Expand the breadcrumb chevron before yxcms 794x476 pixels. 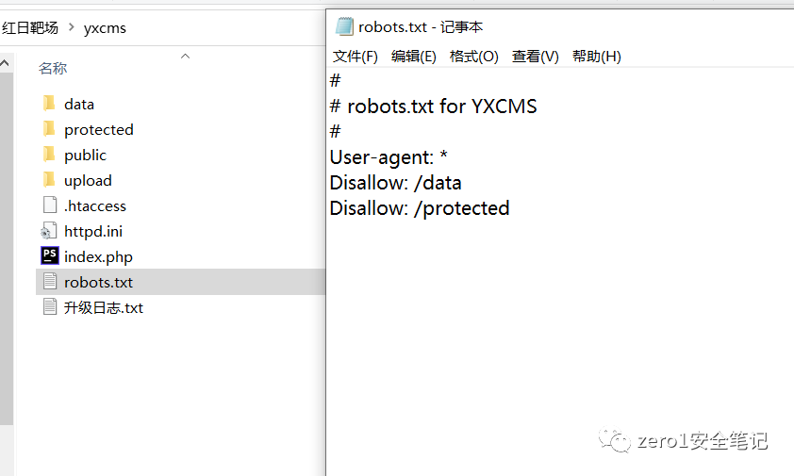coord(71,28)
